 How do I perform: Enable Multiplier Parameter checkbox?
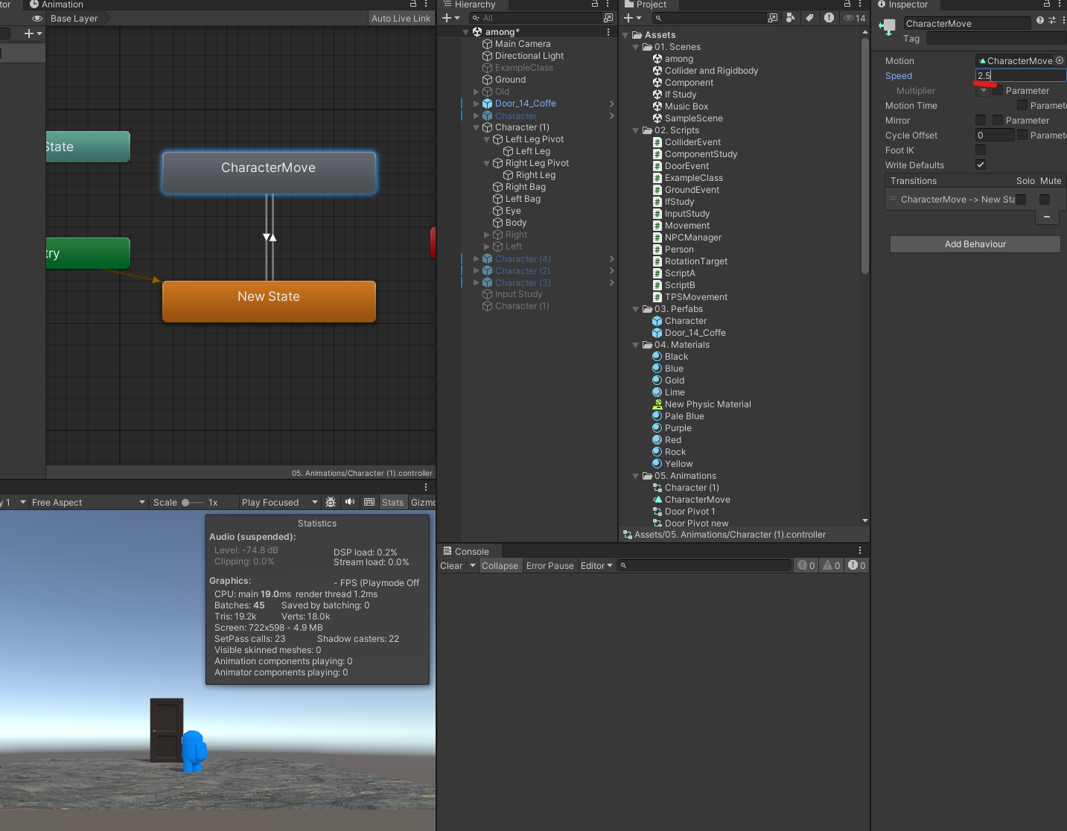998,91
